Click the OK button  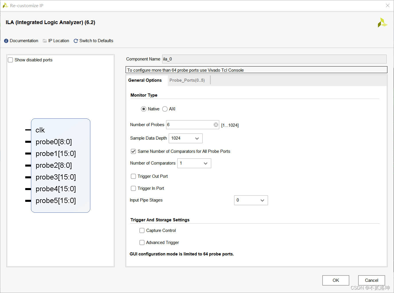pyautogui.click(x=336, y=280)
